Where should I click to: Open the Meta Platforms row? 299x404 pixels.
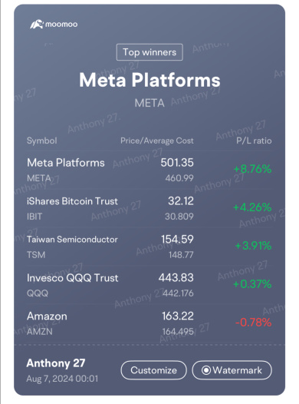click(x=149, y=170)
